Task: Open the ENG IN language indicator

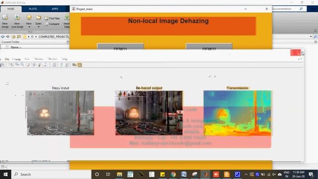Action: pos(287,175)
